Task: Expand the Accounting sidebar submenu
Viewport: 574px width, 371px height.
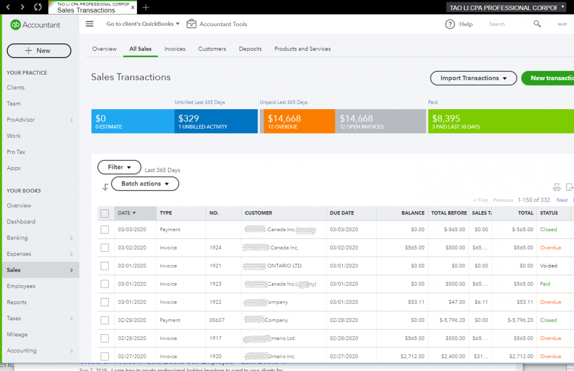Action: (71, 351)
